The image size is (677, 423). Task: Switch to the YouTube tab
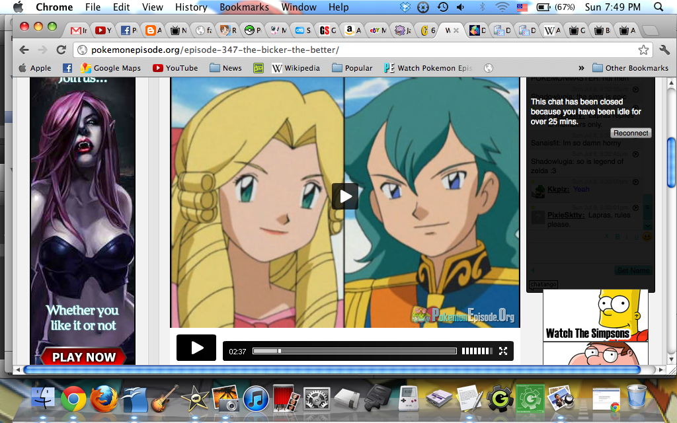click(x=104, y=30)
